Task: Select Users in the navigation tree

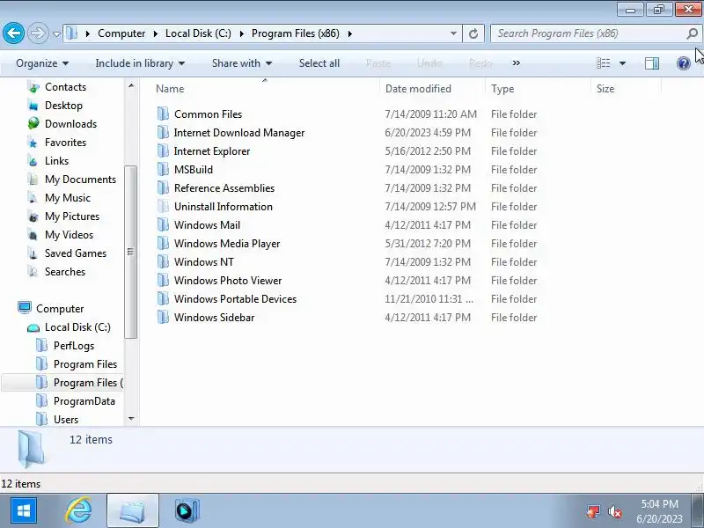Action: click(x=66, y=420)
